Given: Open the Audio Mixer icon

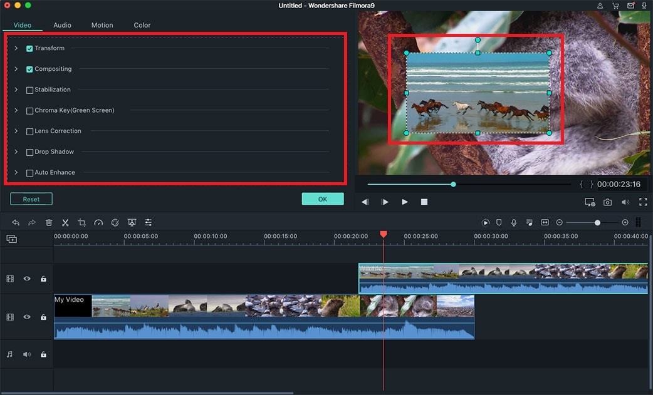Looking at the screenshot, I should click(530, 223).
